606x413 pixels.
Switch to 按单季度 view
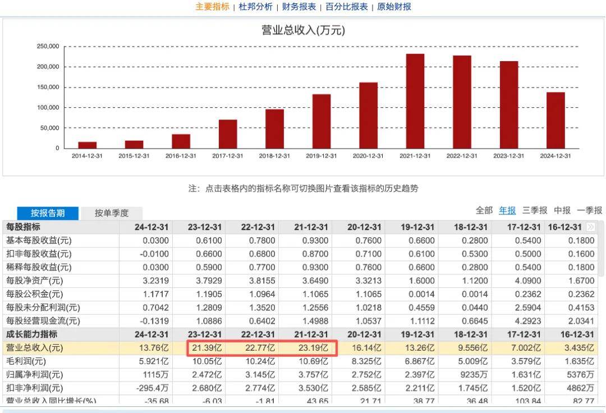(111, 213)
